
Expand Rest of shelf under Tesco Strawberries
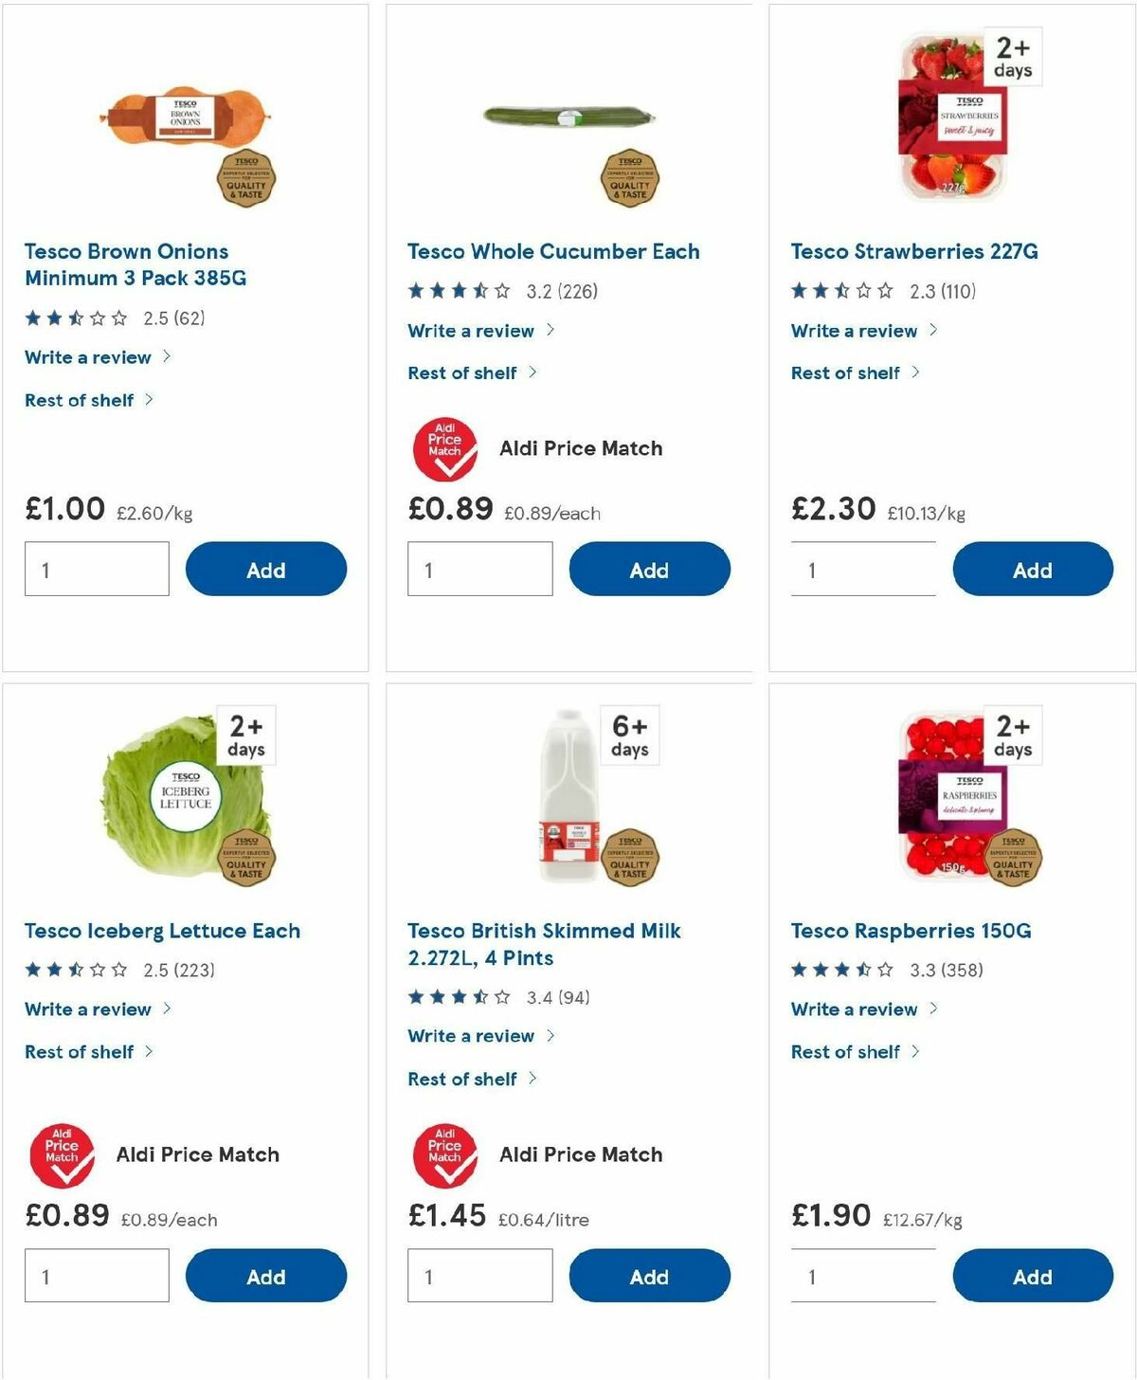[x=845, y=372]
